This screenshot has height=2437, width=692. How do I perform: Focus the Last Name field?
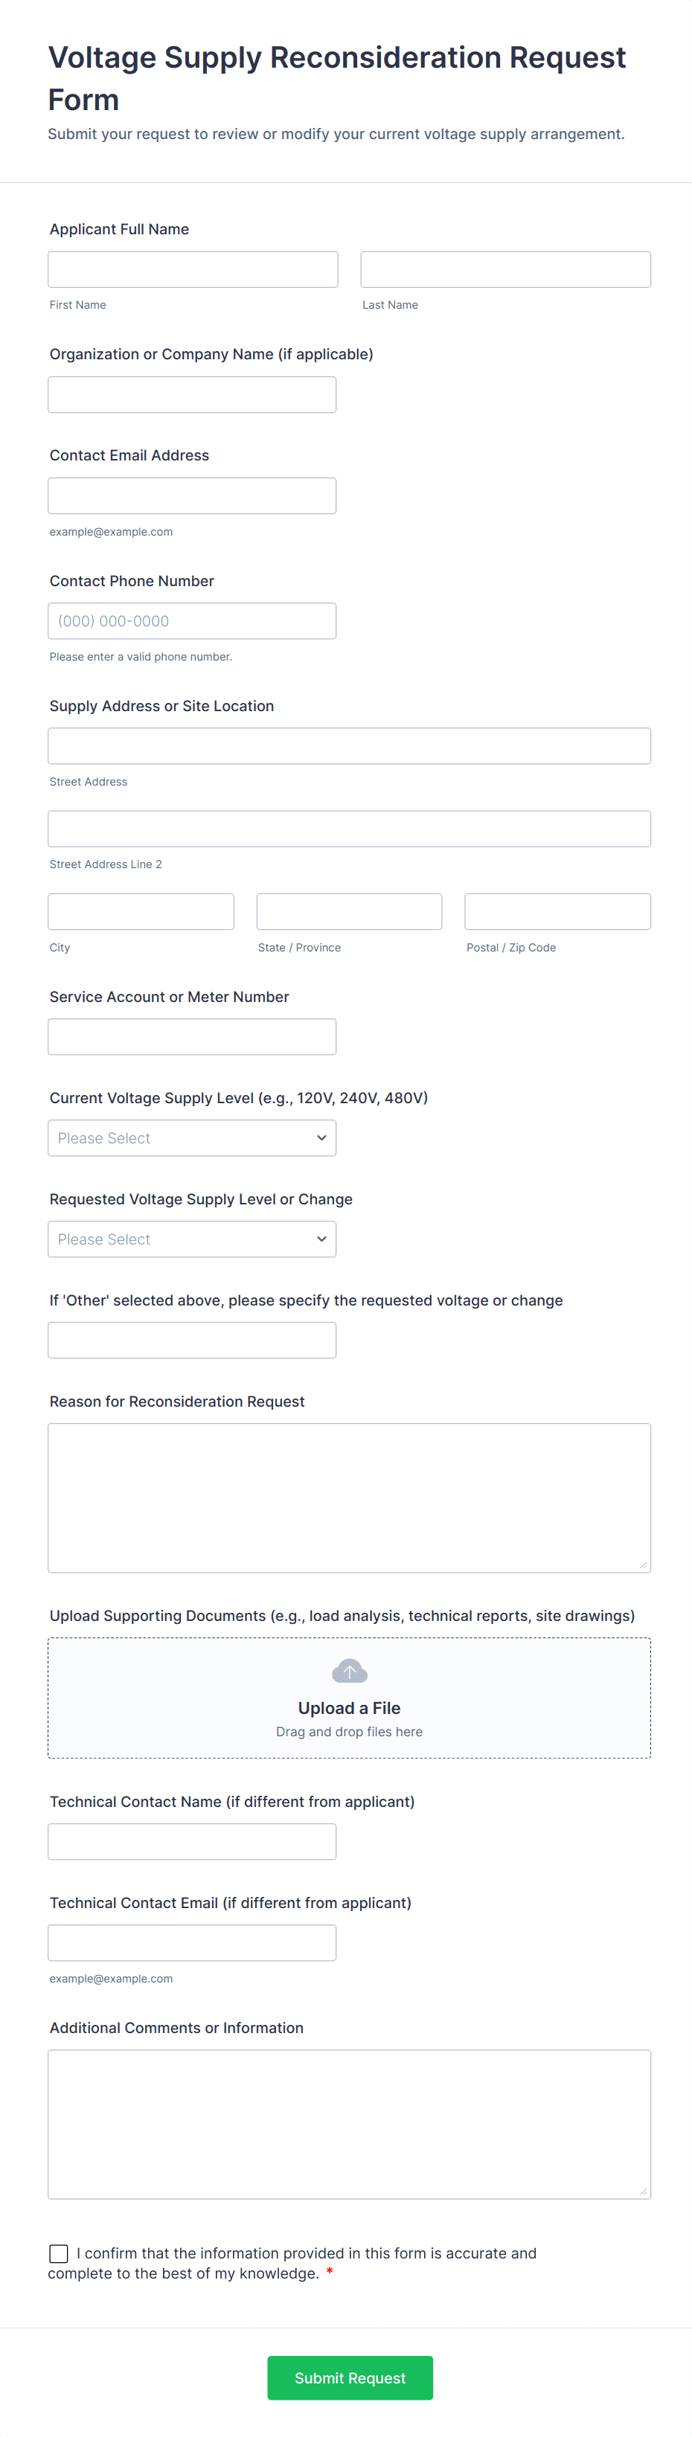click(505, 269)
